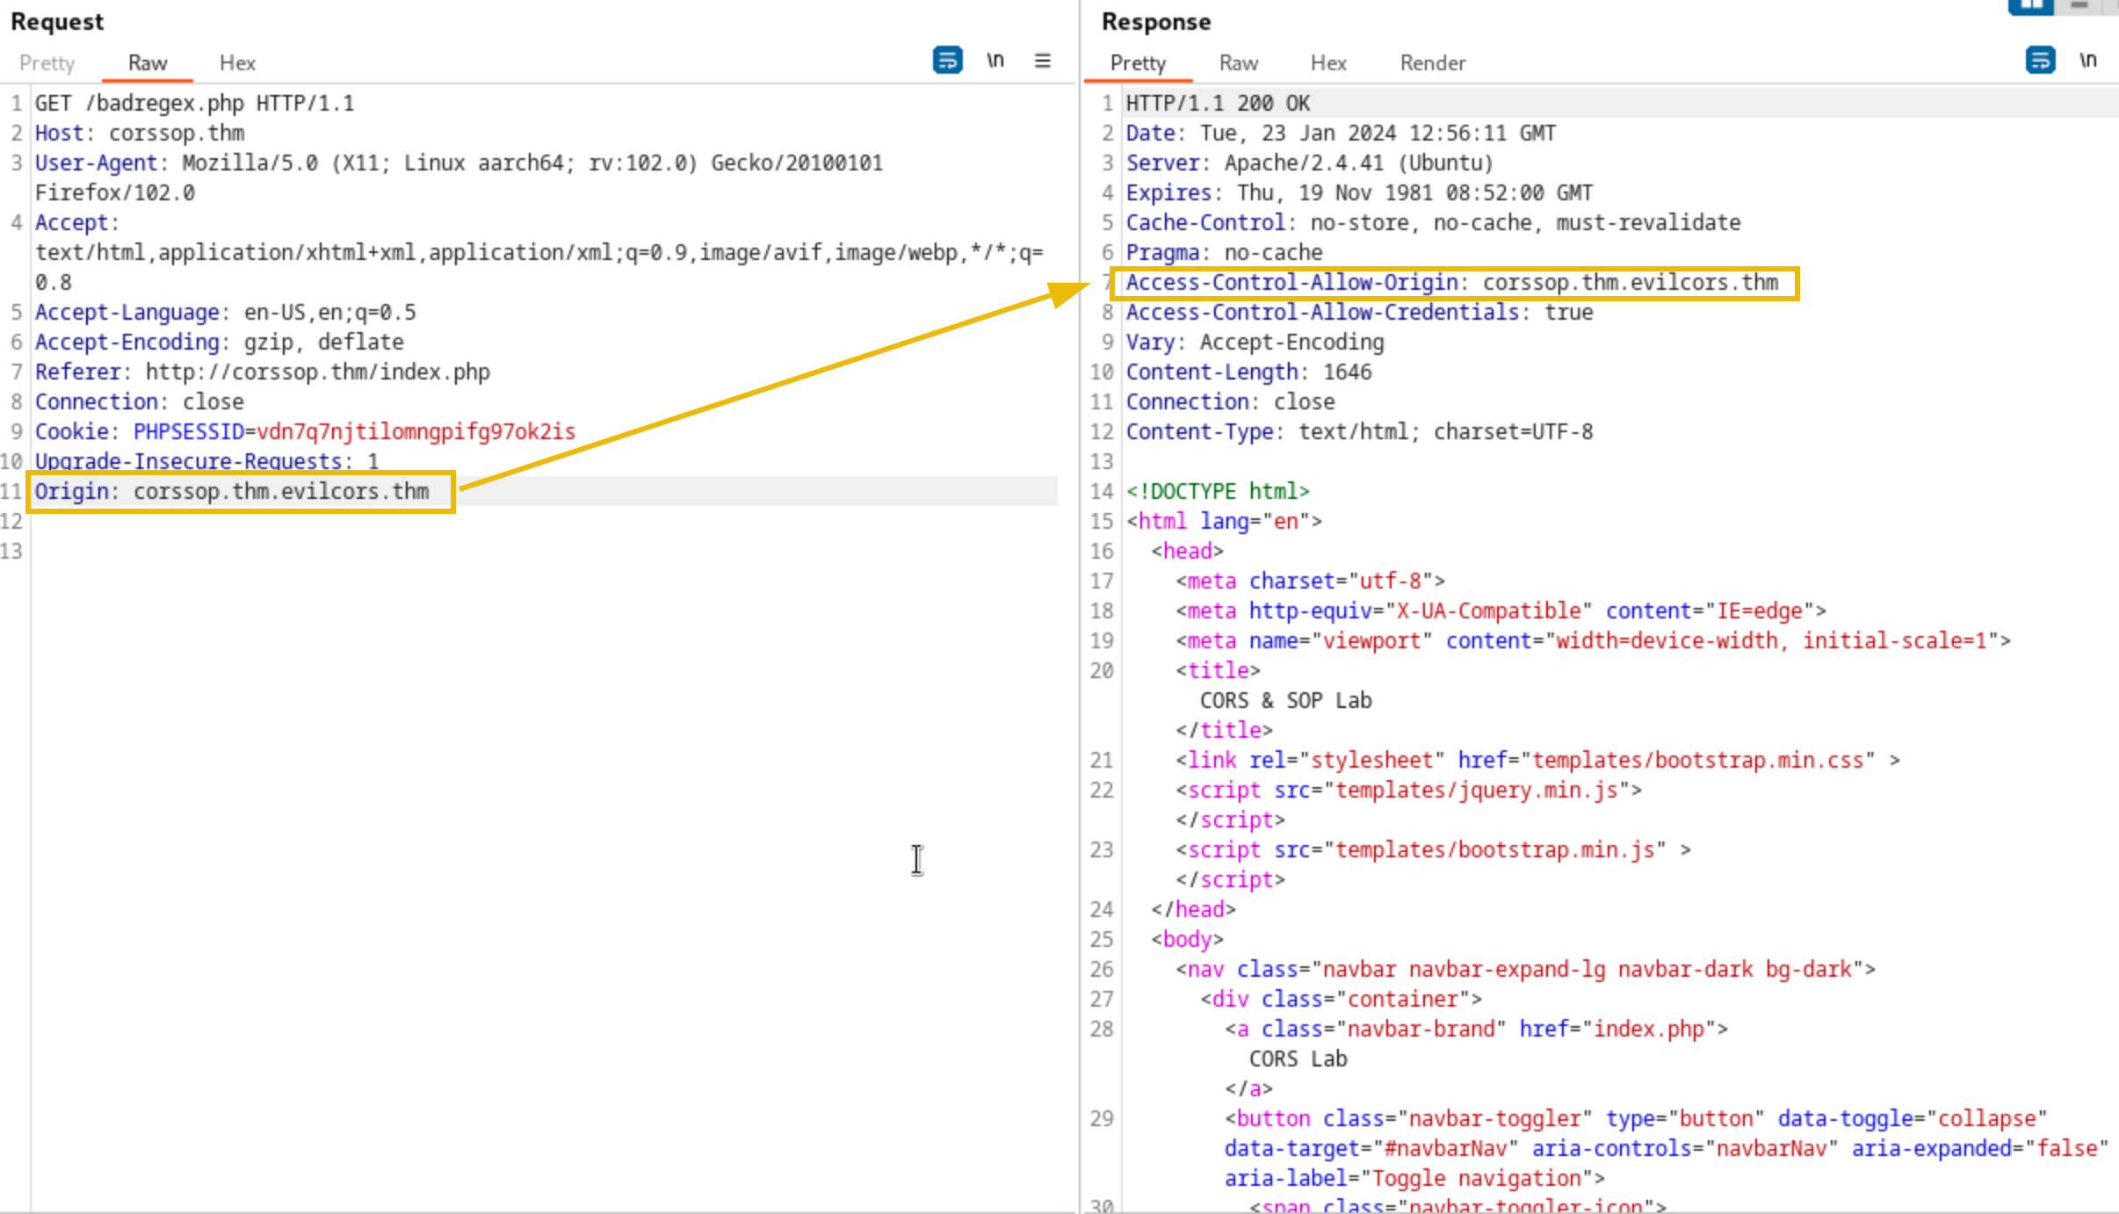2119x1214 pixels.
Task: Click 'Vary: Accept-Encoding' response header
Action: [1255, 343]
